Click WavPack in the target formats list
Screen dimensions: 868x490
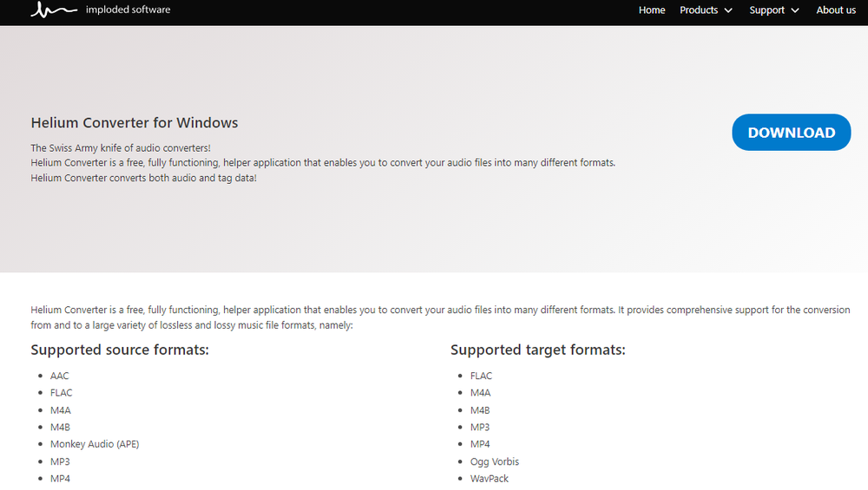(x=490, y=479)
